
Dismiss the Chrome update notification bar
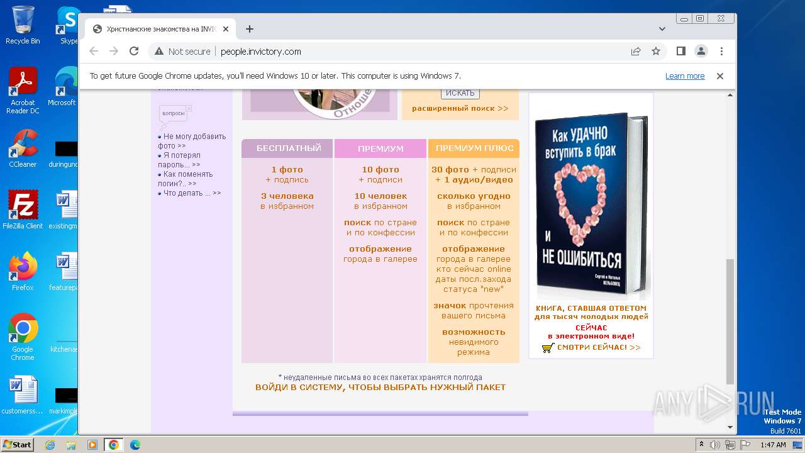(720, 76)
